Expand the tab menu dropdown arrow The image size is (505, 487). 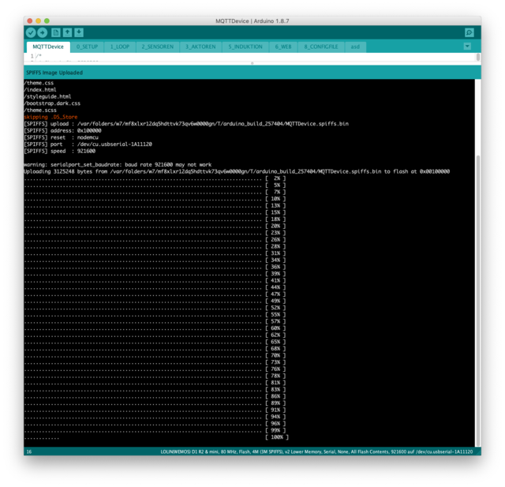point(467,47)
